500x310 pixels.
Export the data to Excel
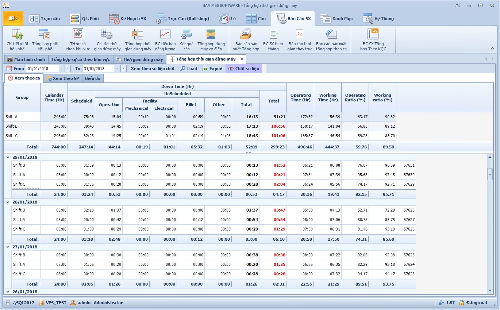[x=212, y=69]
